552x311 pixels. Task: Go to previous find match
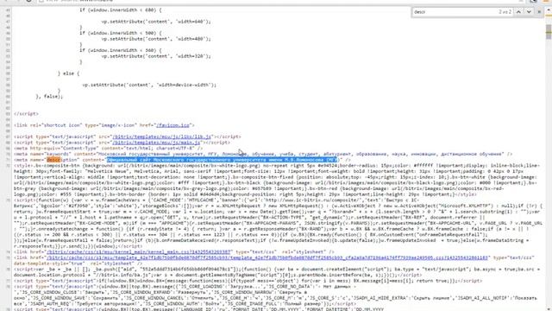coord(518,12)
